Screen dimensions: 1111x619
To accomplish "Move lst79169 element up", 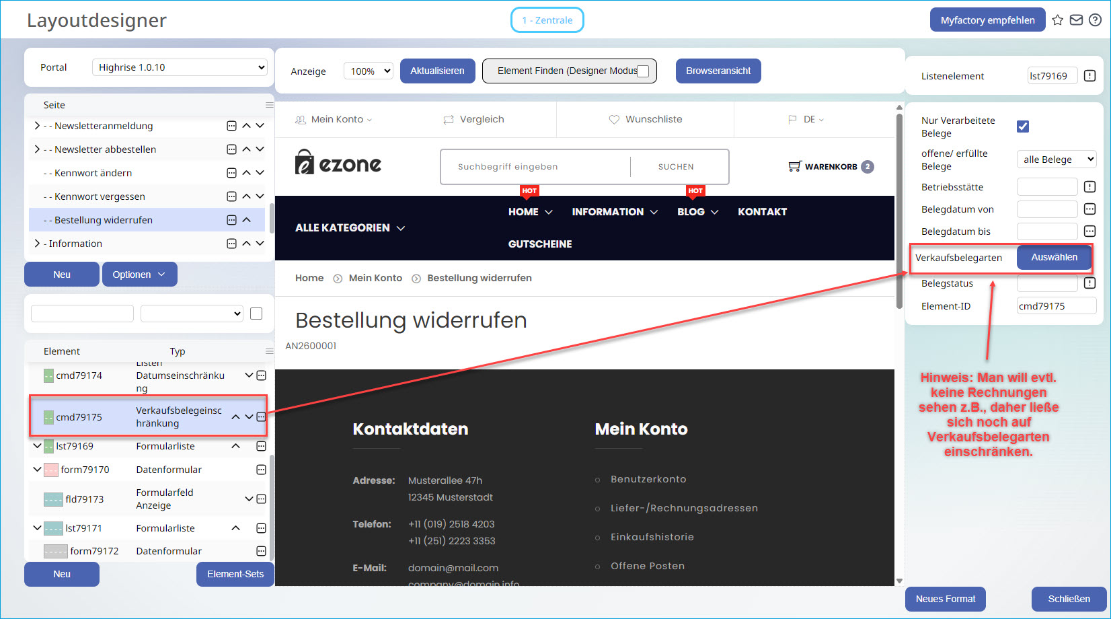I will point(235,446).
